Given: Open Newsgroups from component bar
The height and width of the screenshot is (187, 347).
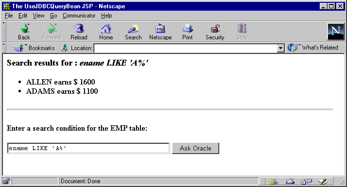Looking at the screenshot, I should click(307, 182).
